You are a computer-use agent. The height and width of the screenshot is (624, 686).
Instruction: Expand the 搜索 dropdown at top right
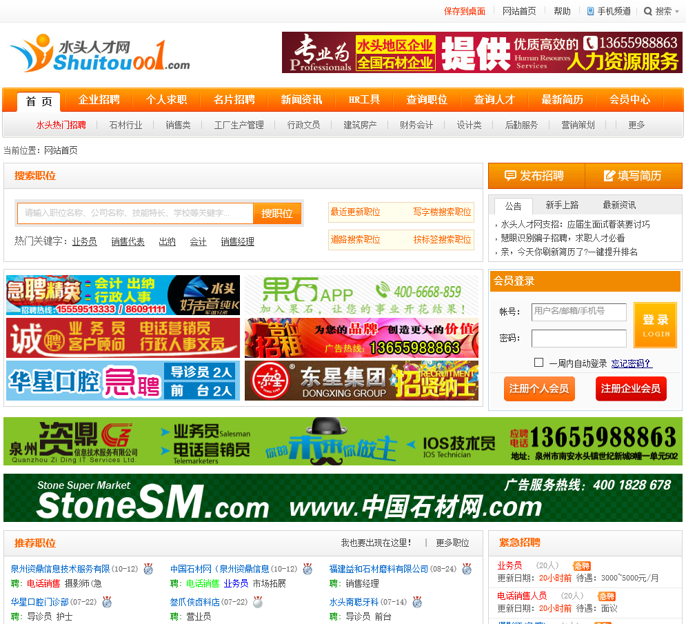click(x=661, y=11)
